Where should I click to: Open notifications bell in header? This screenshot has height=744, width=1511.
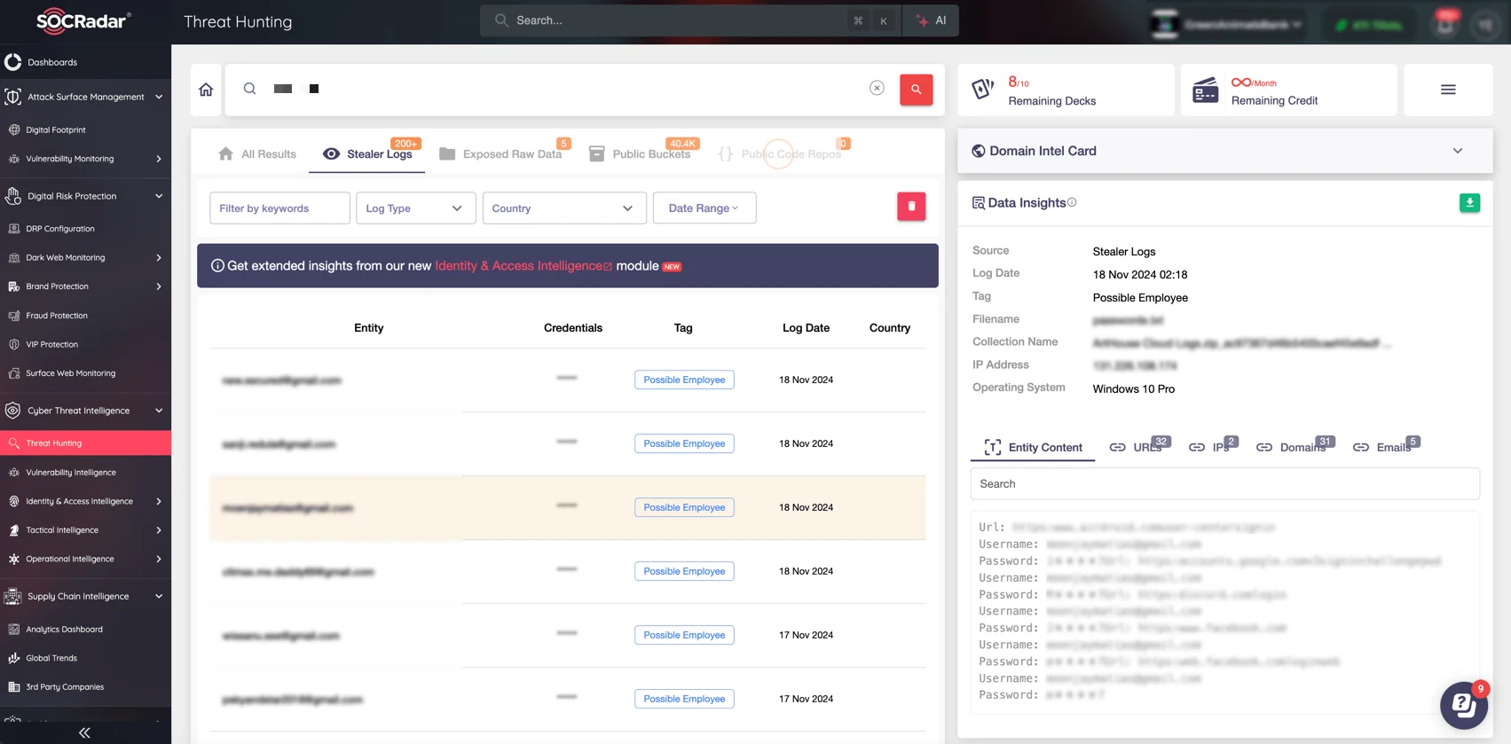(1445, 24)
